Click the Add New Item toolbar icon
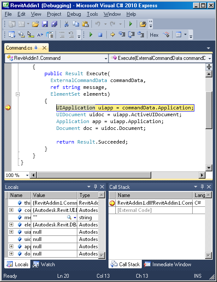 tap(21, 24)
